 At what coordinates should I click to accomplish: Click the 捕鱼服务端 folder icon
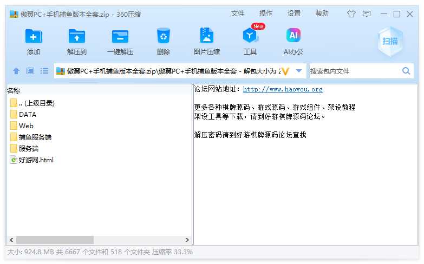click(x=14, y=137)
